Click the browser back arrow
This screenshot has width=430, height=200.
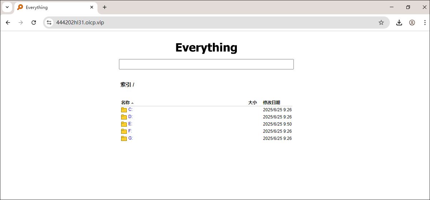point(8,23)
